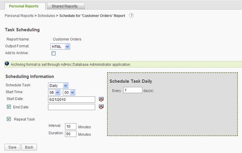Uncheck the End Date checkbox
The image size is (242, 153).
pyautogui.click(x=9, y=106)
